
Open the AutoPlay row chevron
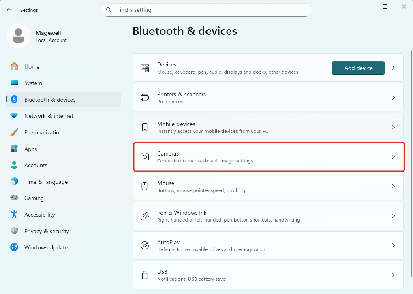pos(393,245)
